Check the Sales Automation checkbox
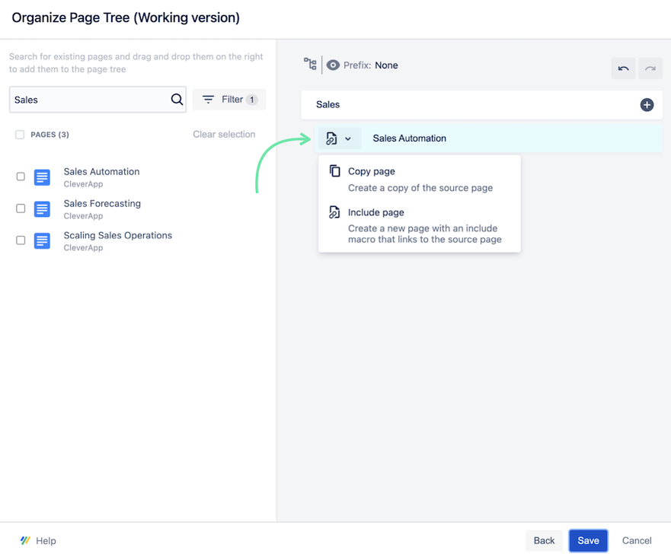671x557 pixels. coord(21,176)
